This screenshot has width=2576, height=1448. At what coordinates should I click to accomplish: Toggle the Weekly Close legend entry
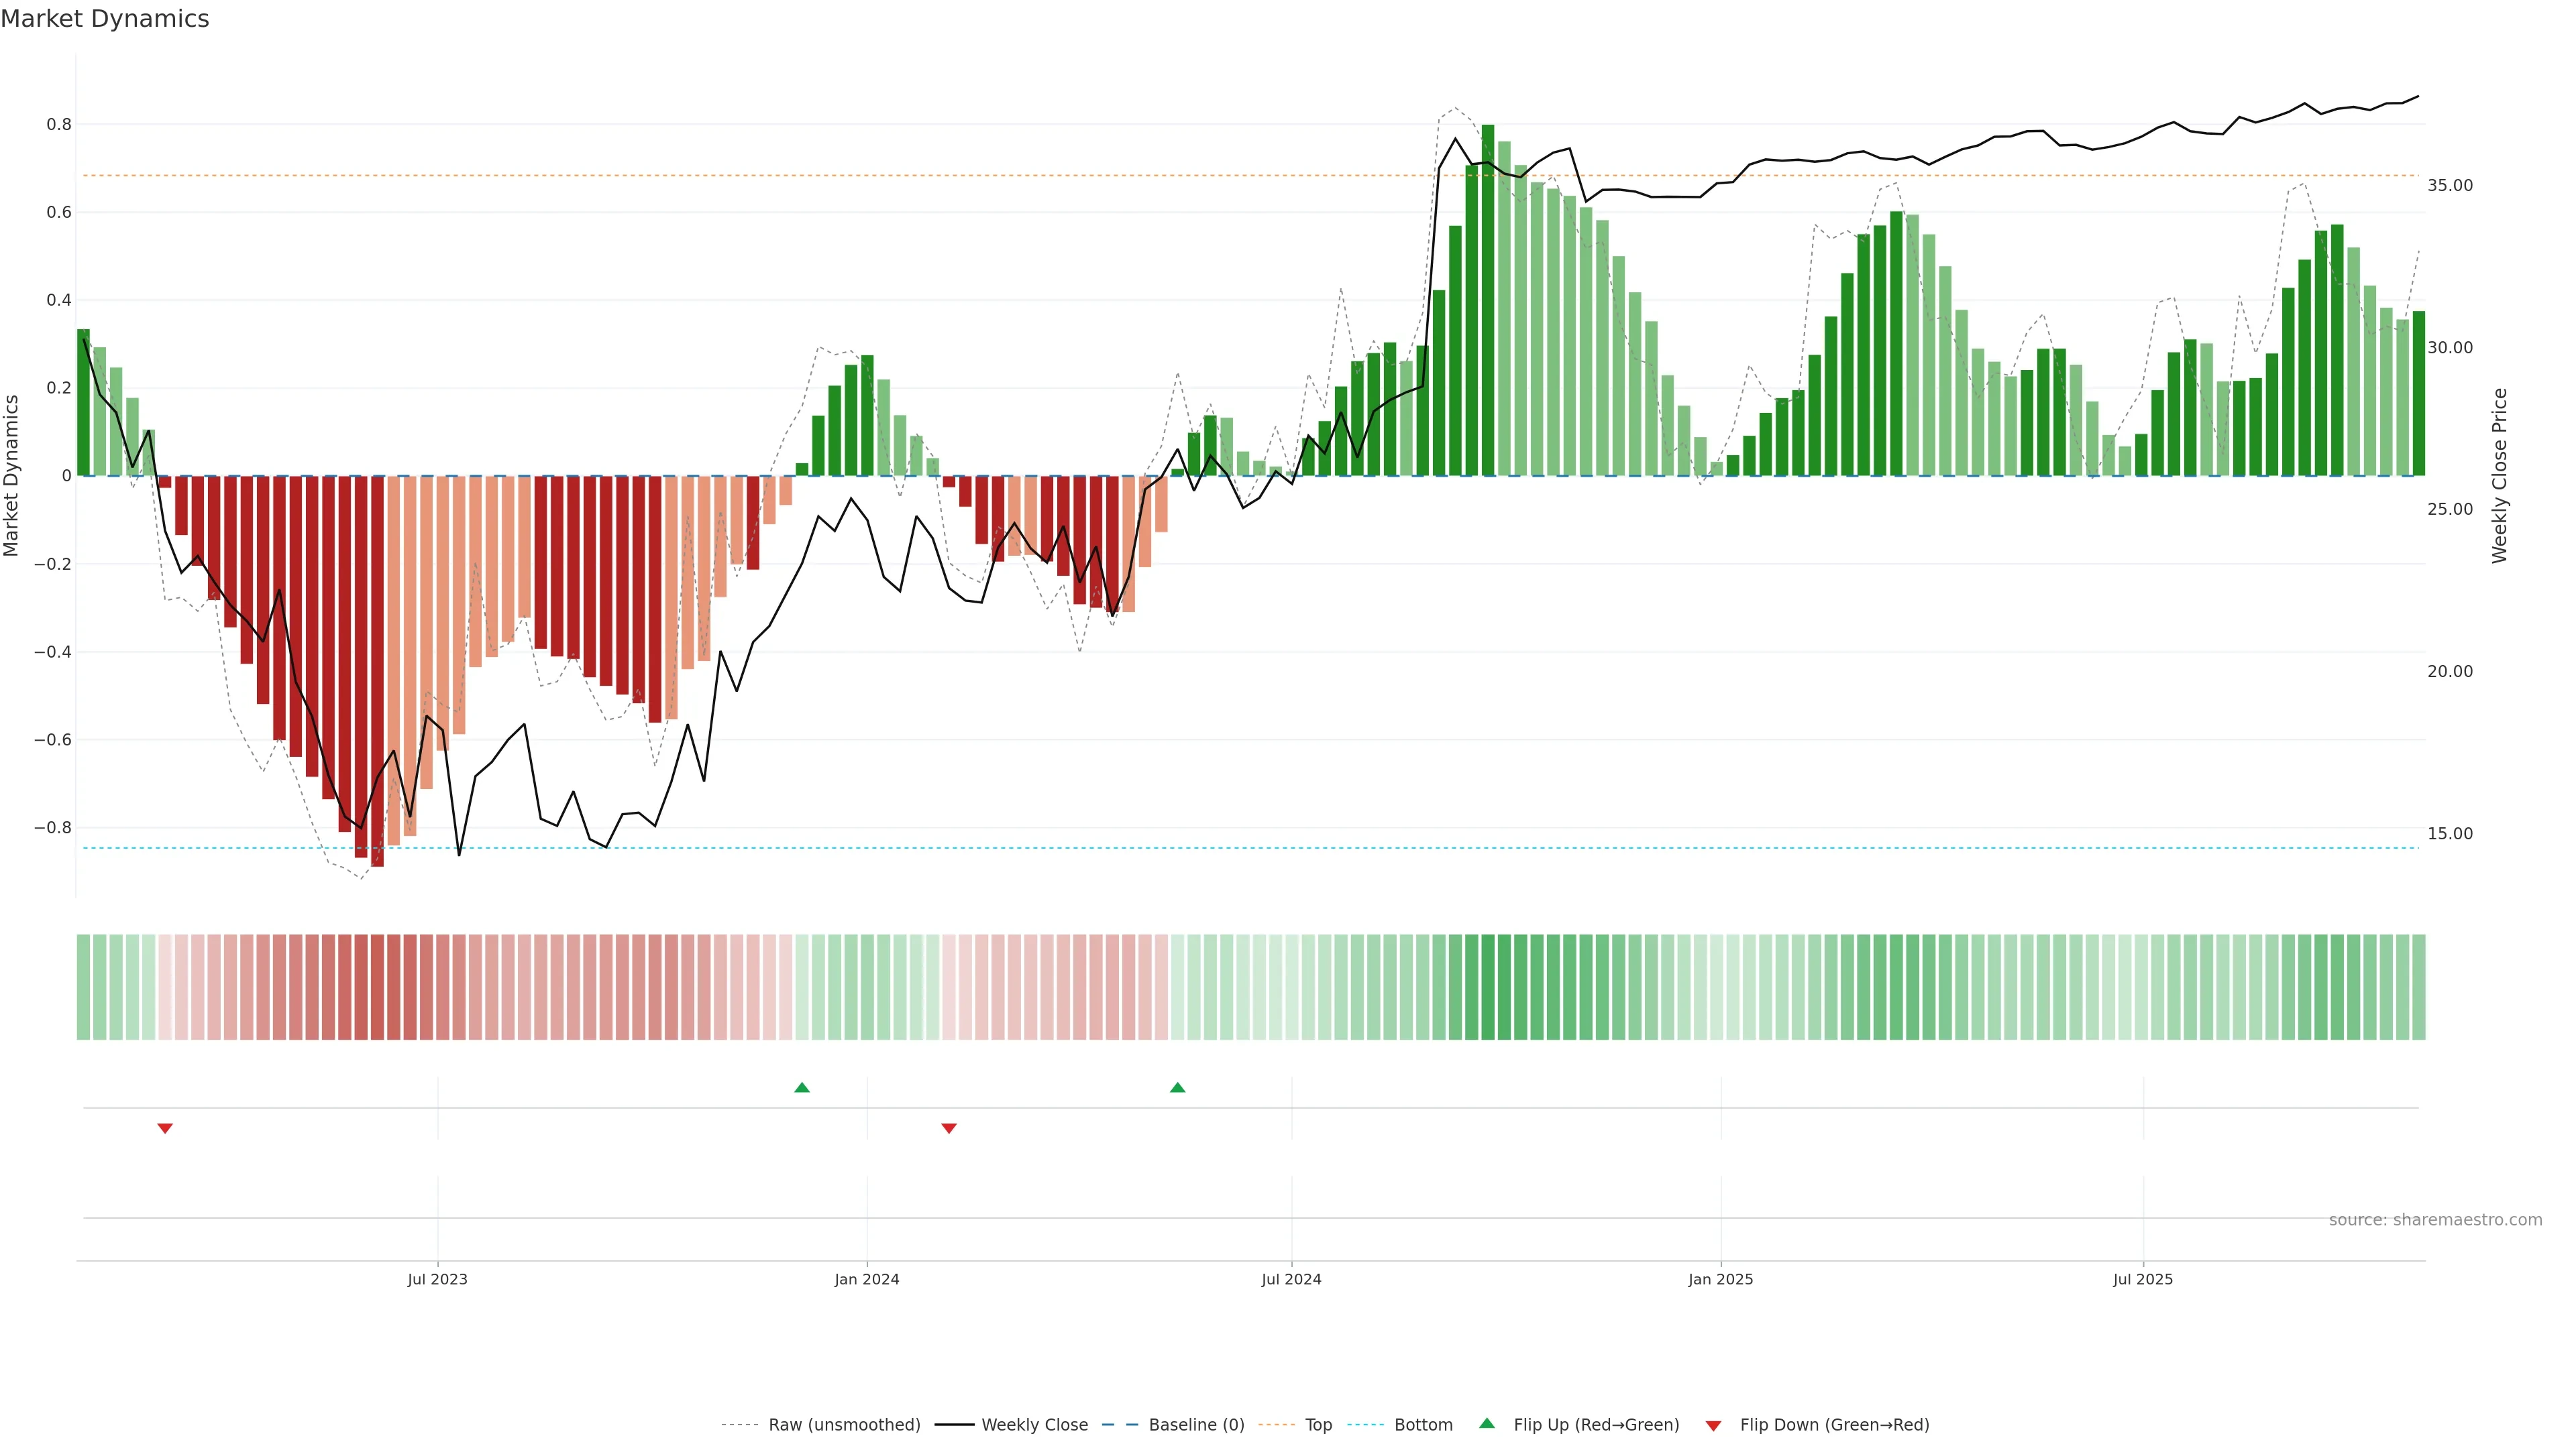[x=1034, y=1425]
